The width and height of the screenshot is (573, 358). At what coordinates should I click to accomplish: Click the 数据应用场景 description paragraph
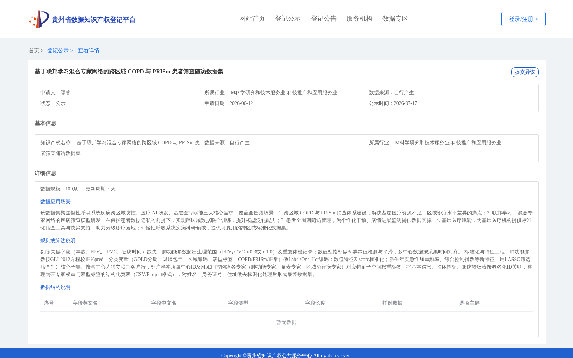tap(286, 220)
